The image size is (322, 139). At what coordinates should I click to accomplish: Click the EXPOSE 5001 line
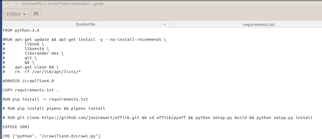click(x=16, y=127)
